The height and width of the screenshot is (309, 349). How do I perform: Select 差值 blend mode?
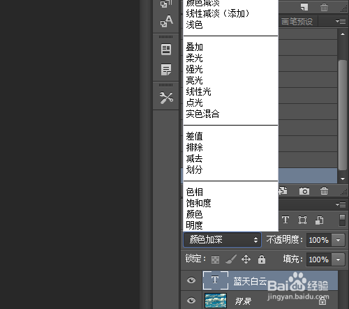(x=195, y=136)
